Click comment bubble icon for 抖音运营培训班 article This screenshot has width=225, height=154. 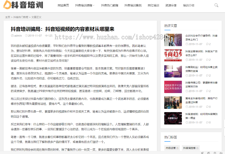[207, 60]
